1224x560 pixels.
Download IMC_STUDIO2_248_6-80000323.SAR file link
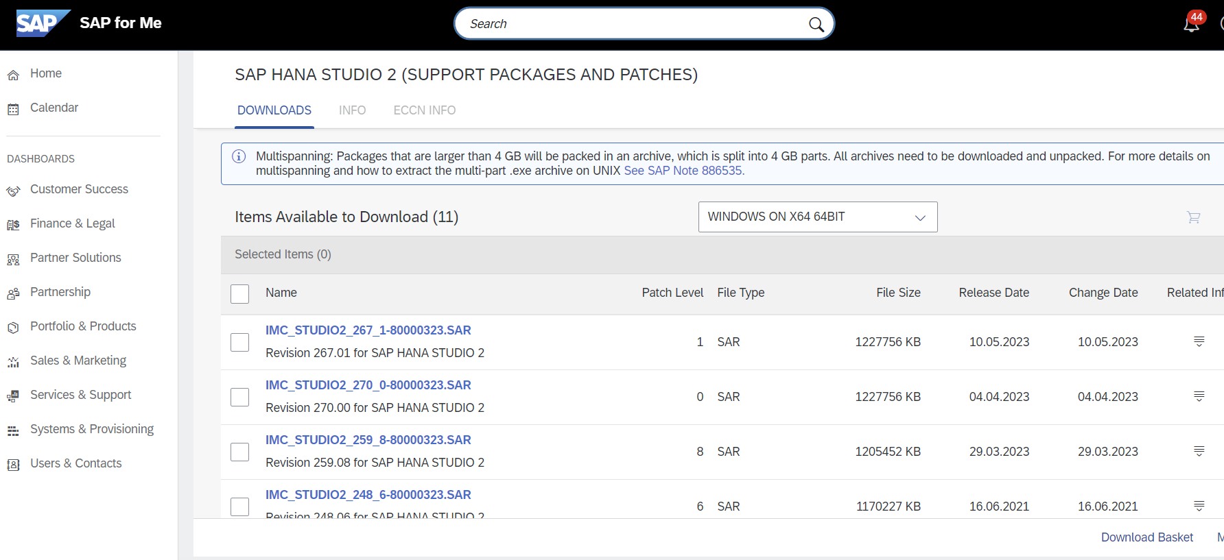point(368,495)
